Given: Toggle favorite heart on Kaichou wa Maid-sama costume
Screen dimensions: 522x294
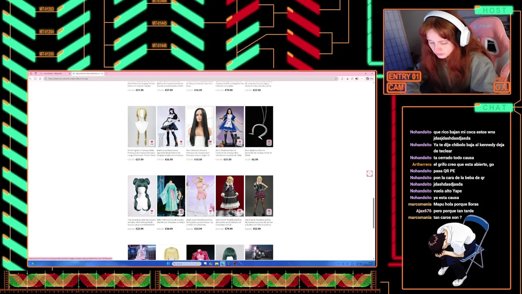Looking at the screenshot, I should (x=181, y=142).
